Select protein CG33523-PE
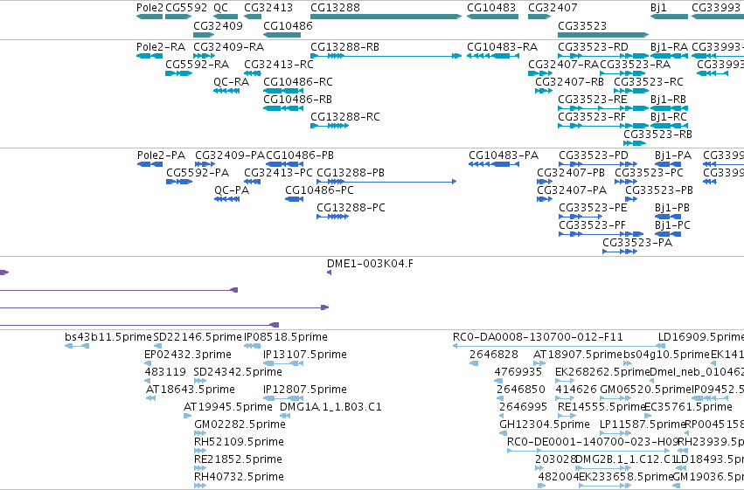This screenshot has height=490, width=744. coord(581,217)
